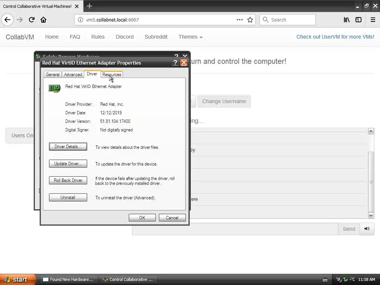Open the Windows XP start button
Screen dimensions: 380x285
point(17,279)
